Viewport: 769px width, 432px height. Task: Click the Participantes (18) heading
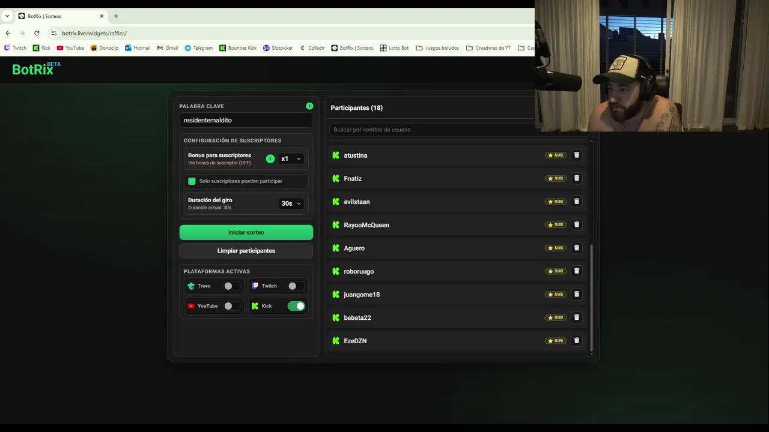356,108
